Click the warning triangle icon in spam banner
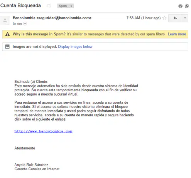 (8, 34)
